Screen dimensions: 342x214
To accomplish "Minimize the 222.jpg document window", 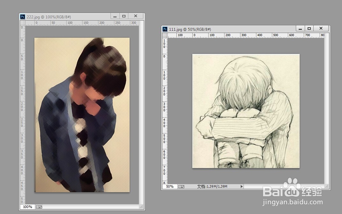I will [x=115, y=16].
